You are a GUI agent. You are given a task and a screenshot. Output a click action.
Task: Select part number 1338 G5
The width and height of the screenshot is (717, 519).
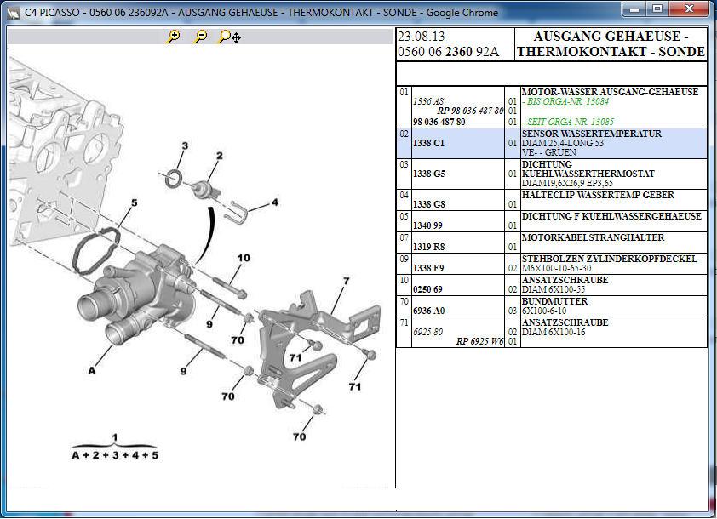429,174
